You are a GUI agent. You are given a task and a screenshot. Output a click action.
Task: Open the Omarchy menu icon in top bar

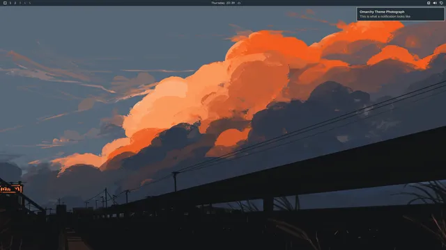5,3
